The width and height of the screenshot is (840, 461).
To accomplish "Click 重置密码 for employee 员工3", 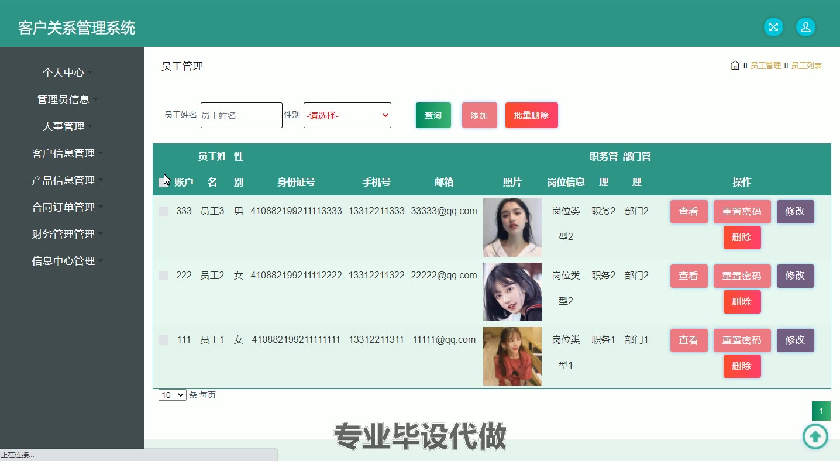I will (742, 212).
